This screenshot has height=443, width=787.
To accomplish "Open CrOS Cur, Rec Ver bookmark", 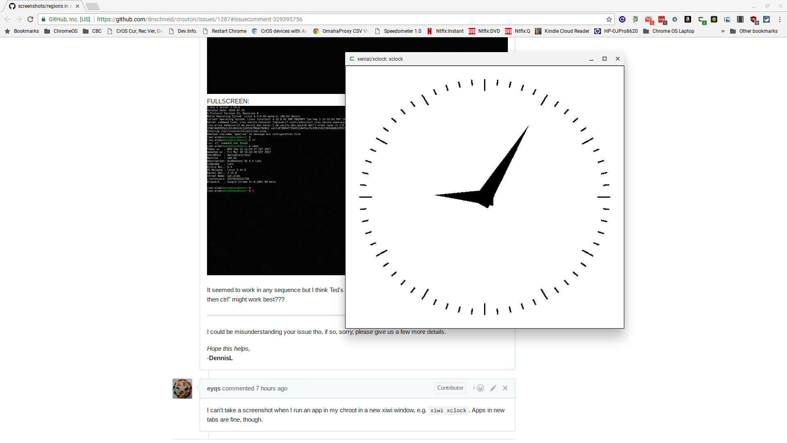I will [x=135, y=31].
